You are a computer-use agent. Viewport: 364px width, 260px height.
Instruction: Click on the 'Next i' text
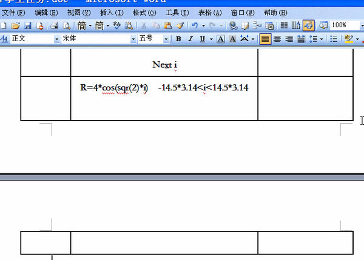164,65
